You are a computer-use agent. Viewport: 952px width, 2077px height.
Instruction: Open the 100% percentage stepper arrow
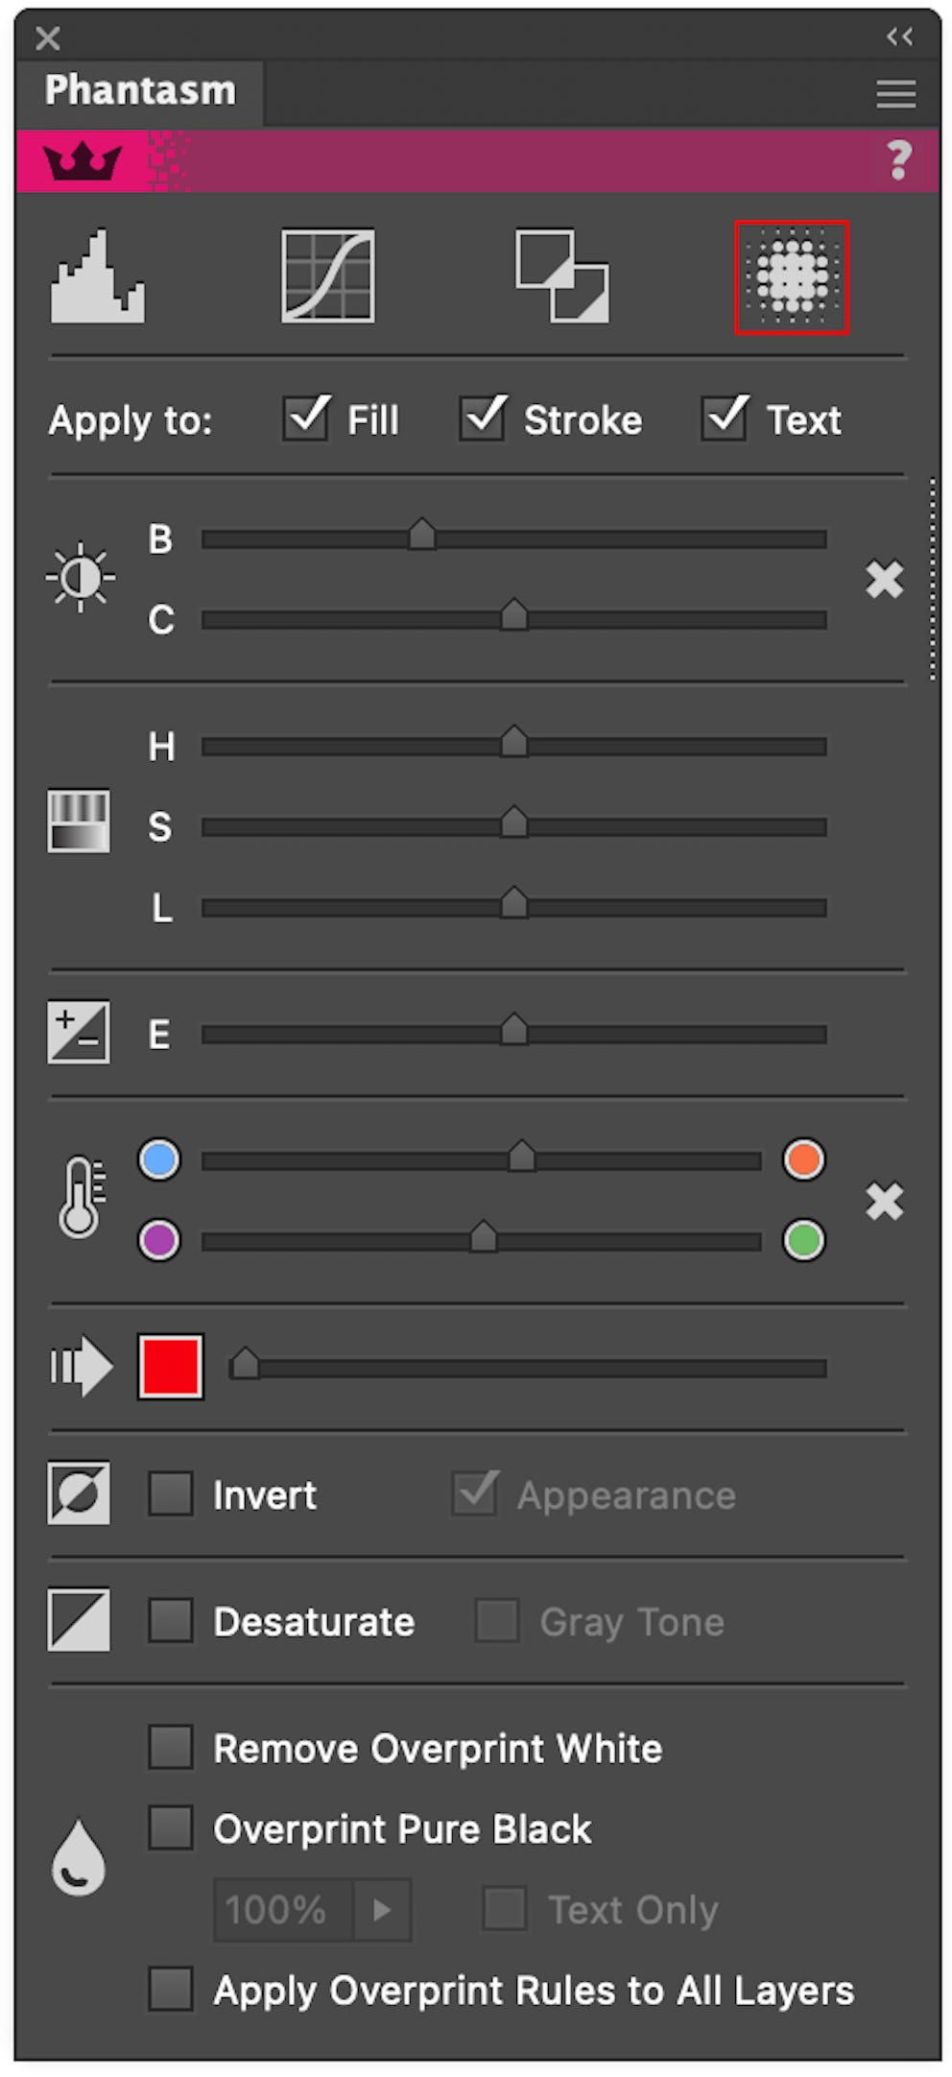[x=383, y=1910]
